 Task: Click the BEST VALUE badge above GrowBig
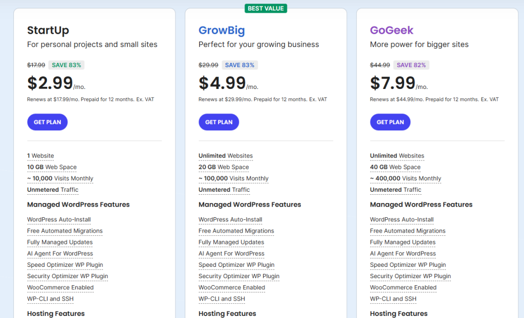[266, 8]
